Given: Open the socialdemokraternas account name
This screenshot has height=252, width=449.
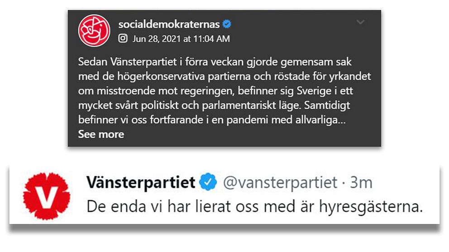Looking at the screenshot, I should (x=169, y=24).
